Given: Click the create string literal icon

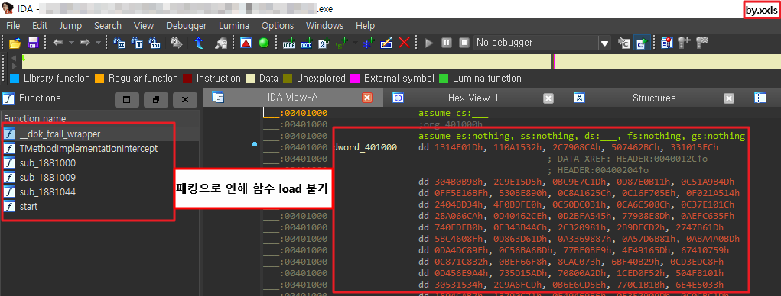Looking at the screenshot, I should 324,43.
